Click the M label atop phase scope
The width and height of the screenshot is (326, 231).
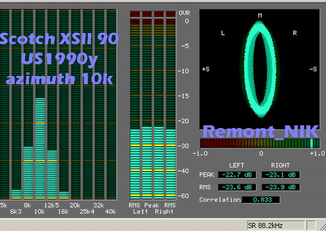pos(260,16)
